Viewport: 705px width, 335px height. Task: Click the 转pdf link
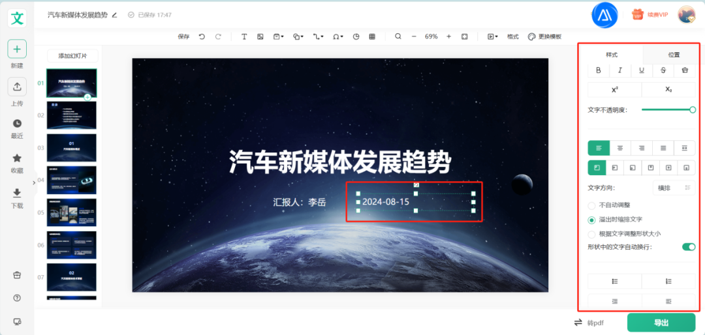click(x=589, y=323)
